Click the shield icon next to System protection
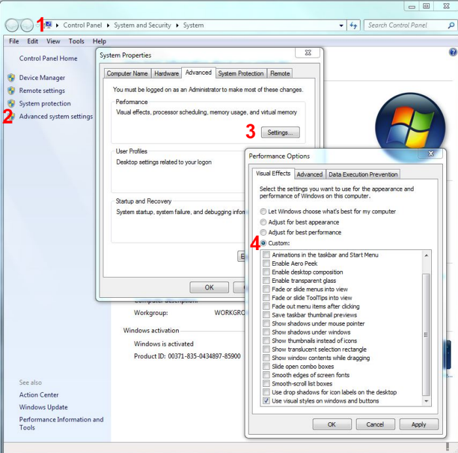The image size is (458, 453). [11, 103]
